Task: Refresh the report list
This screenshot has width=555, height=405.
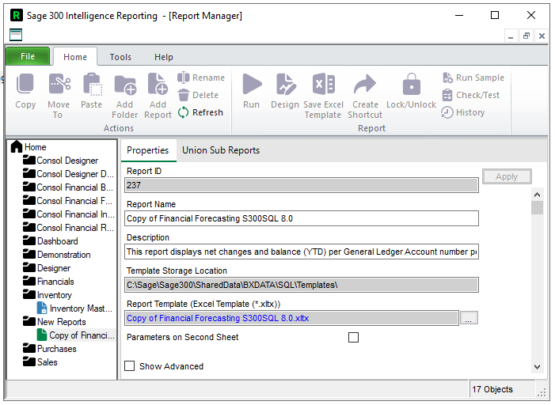Action: tap(200, 112)
